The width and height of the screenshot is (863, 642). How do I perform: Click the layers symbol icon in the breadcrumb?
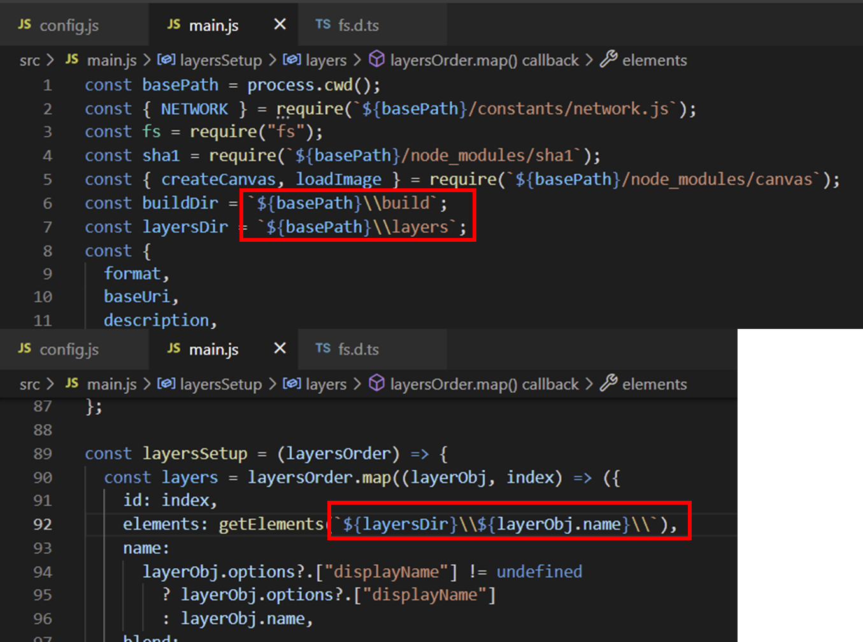(292, 60)
